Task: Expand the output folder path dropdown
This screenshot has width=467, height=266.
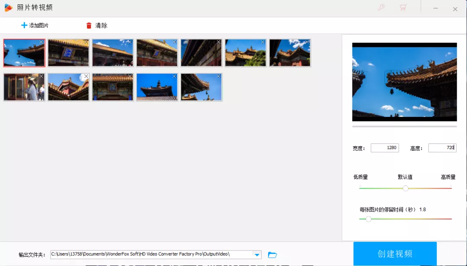Action: (x=257, y=255)
